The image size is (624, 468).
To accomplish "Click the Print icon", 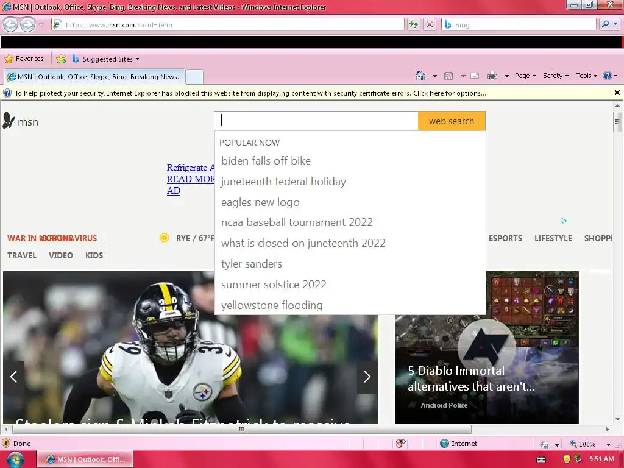I will [x=492, y=76].
